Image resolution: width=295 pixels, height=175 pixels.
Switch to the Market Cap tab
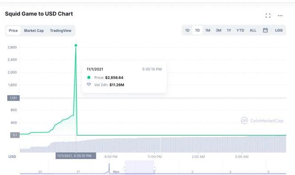point(34,31)
